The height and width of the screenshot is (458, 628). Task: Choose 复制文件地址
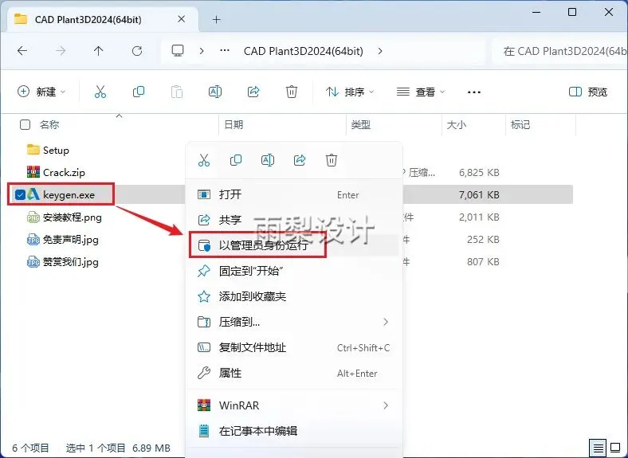click(x=294, y=347)
